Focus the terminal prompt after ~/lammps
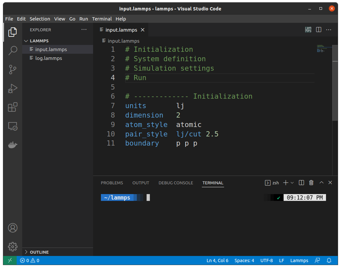The width and height of the screenshot is (341, 268). coord(148,198)
